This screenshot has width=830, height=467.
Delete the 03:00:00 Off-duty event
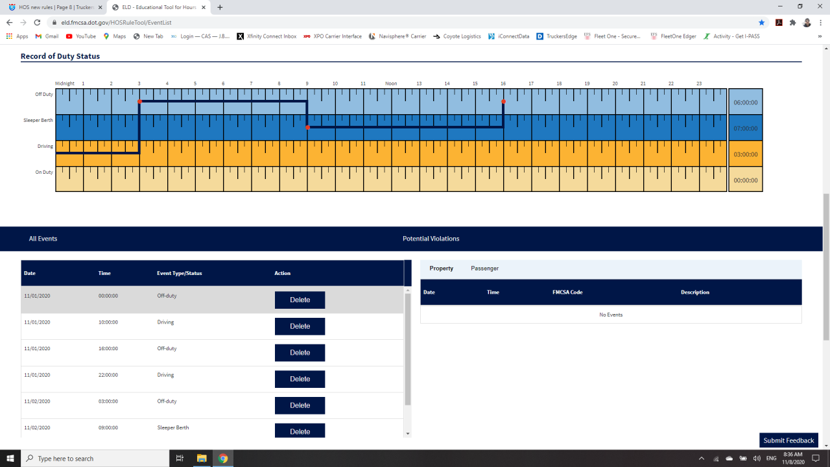tap(300, 405)
